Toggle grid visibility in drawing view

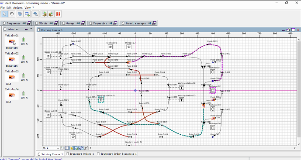[x=67, y=148]
